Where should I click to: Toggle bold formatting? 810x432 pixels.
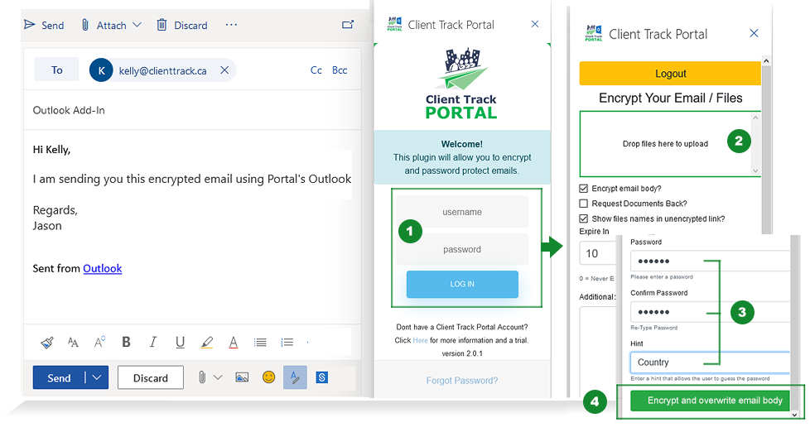126,342
